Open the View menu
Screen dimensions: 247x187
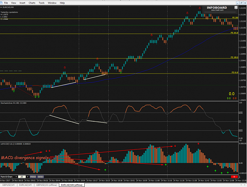coord(14,3)
